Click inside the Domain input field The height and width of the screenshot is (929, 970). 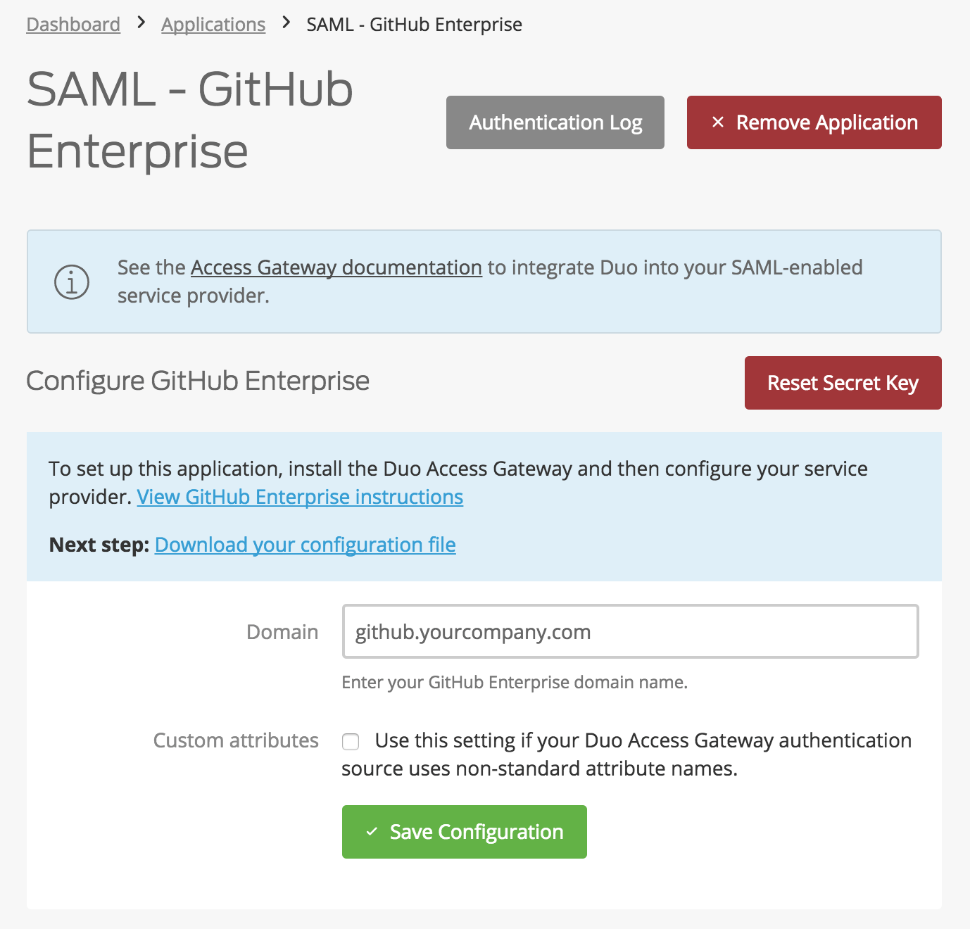[x=629, y=631]
